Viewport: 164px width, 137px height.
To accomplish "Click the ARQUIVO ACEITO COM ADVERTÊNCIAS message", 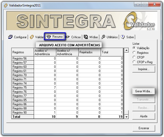I will coord(69,45).
